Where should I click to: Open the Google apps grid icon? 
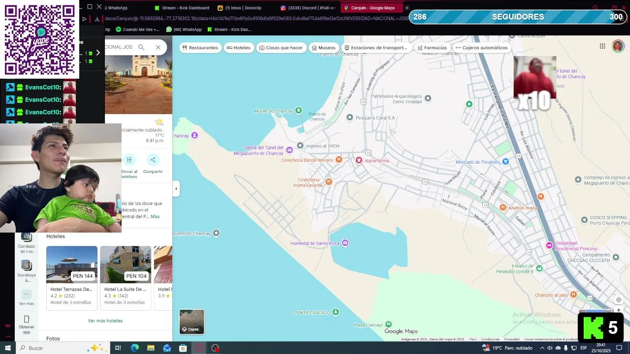coord(602,46)
